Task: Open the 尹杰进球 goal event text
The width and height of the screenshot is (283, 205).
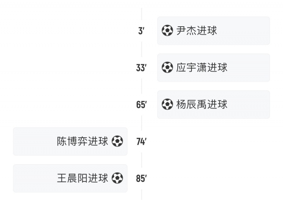Action: (197, 31)
